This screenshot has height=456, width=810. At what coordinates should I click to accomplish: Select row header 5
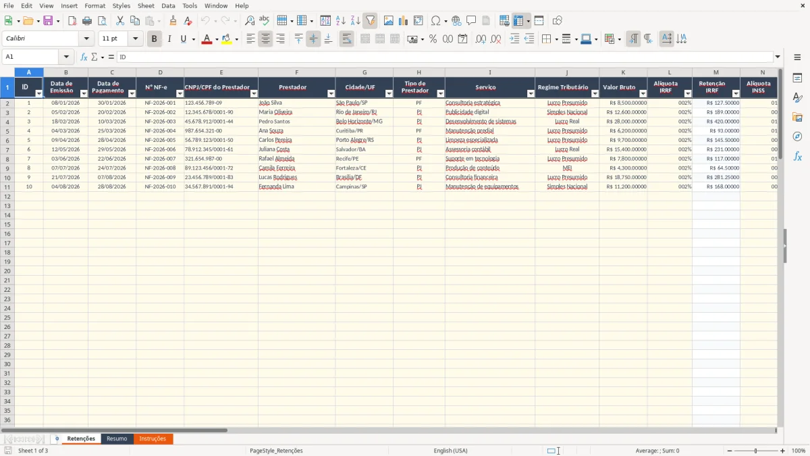7,131
